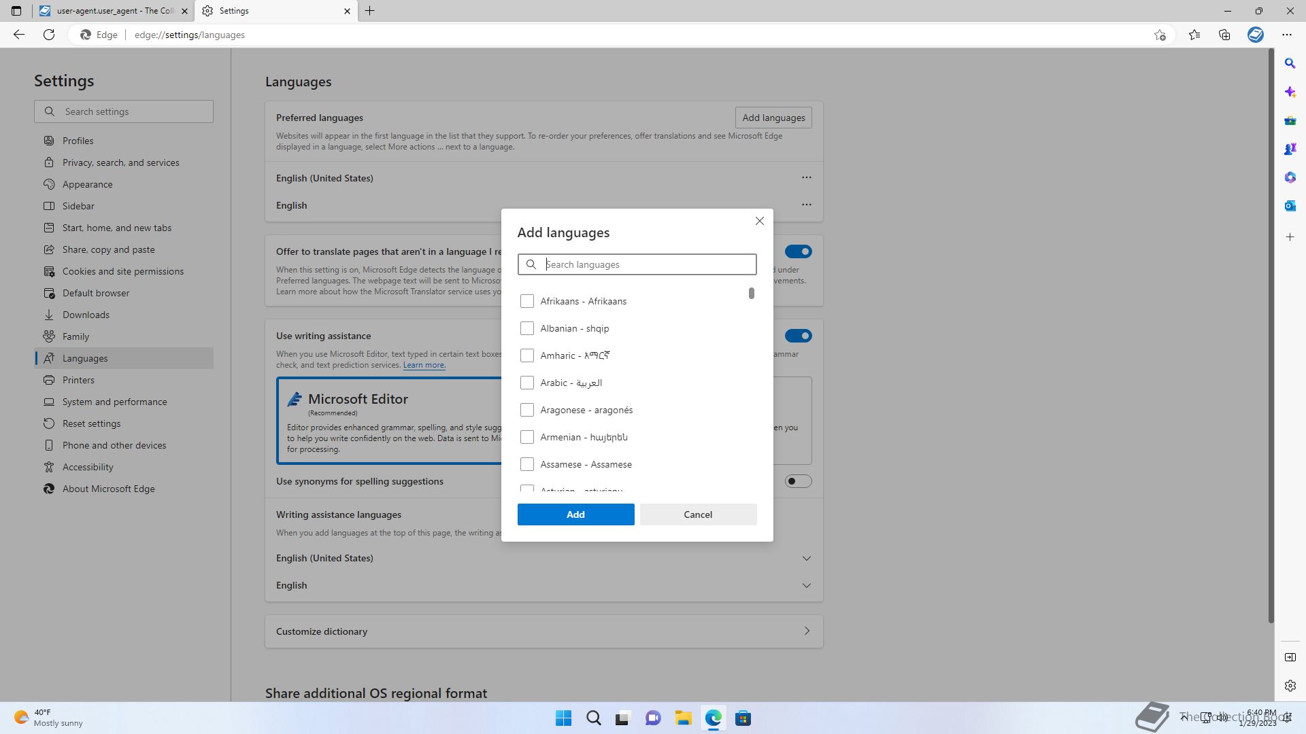Check the Albanian - shqip checkbox

(527, 328)
